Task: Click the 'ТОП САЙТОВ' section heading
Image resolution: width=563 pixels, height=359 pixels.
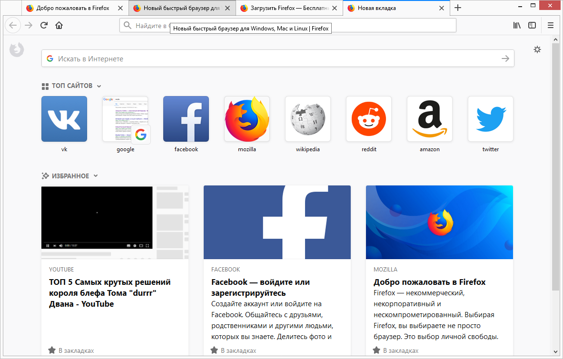Action: 72,86
